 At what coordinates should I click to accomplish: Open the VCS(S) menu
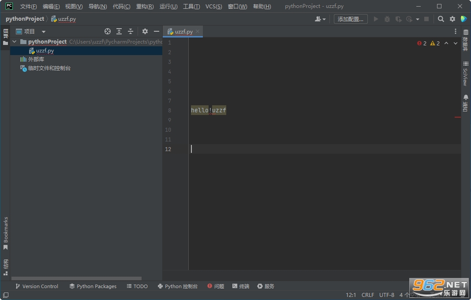[213, 6]
